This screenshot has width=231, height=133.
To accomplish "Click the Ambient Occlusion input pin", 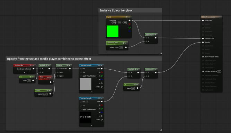I will [203, 71].
